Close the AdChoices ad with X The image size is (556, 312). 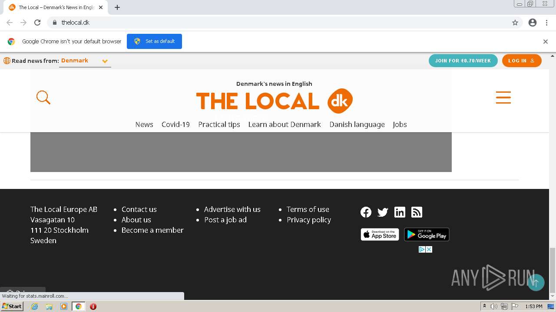(x=429, y=249)
